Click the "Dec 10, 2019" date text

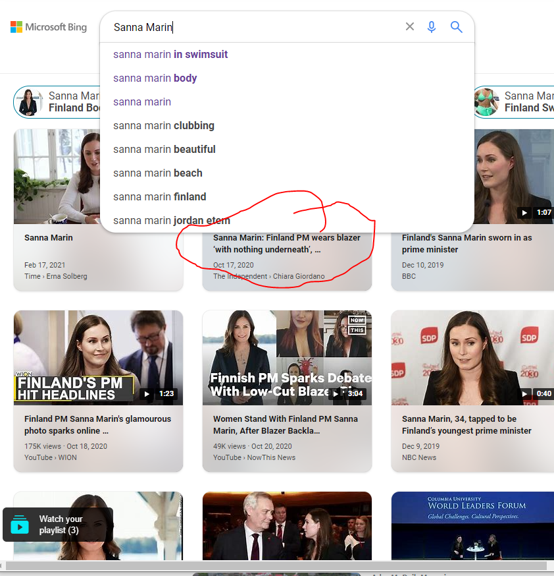click(x=423, y=265)
